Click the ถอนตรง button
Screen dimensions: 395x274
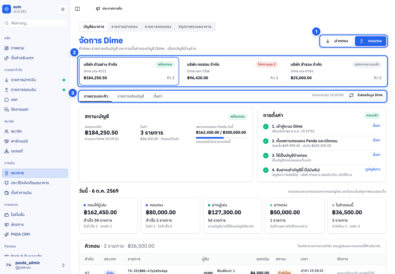coord(371,41)
